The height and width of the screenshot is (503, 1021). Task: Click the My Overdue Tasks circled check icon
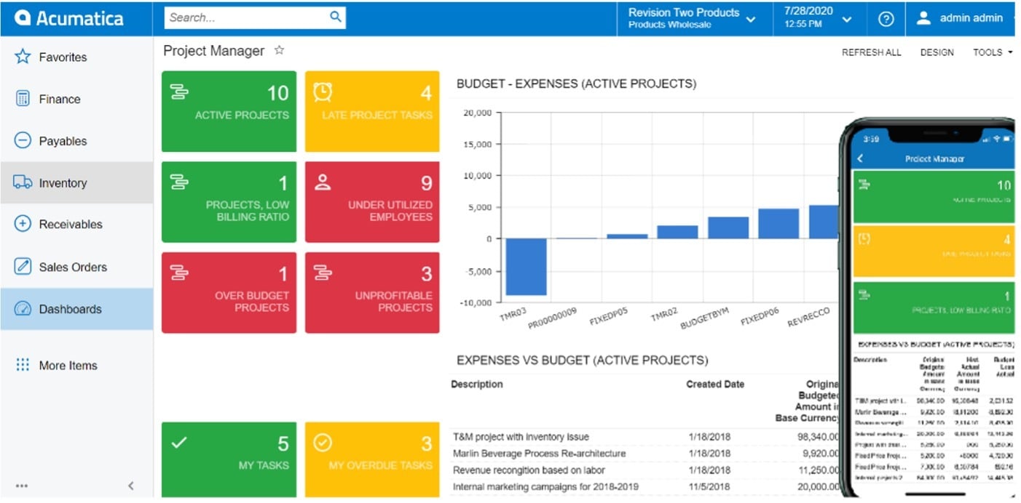point(323,442)
